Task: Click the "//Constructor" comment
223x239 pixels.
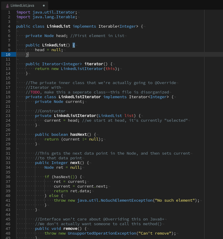Action: tap(50, 111)
